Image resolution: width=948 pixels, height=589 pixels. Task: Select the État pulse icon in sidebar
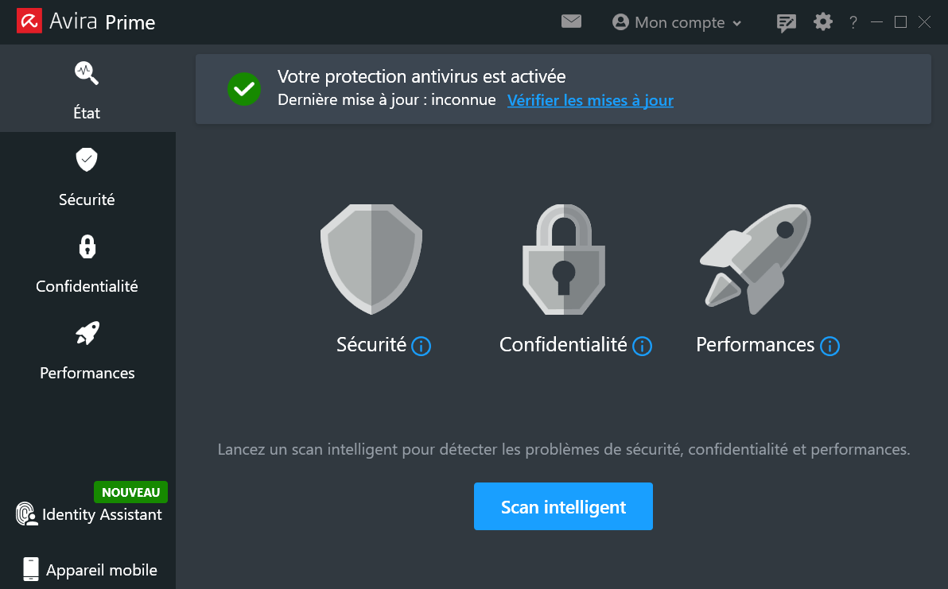[x=86, y=72]
